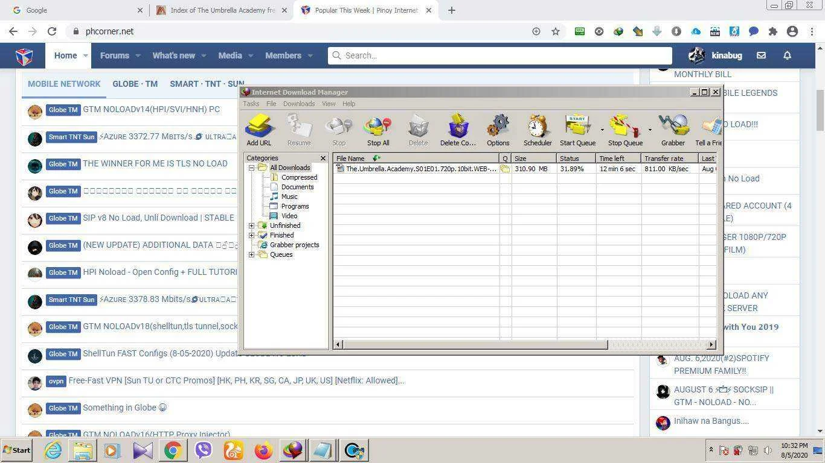Screen dimensions: 825x463
Task: Open Windows Media Player from the taskbar
Action: pyautogui.click(x=112, y=450)
